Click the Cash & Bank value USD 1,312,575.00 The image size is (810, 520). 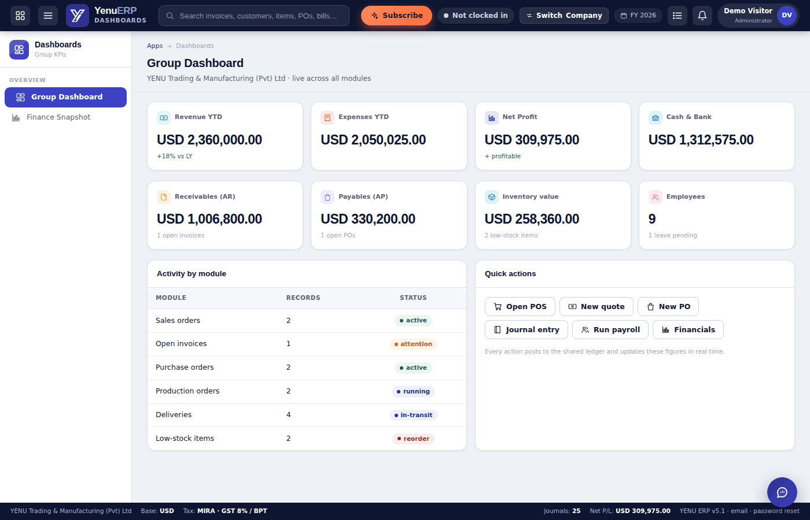pos(701,140)
